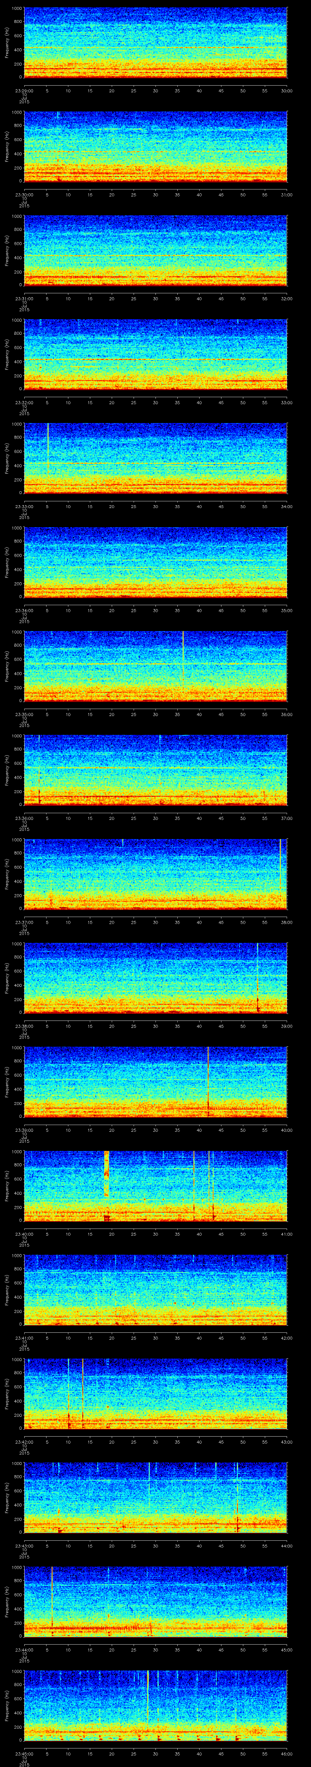Click the 23:44:00 time axis label

tap(24, 1650)
